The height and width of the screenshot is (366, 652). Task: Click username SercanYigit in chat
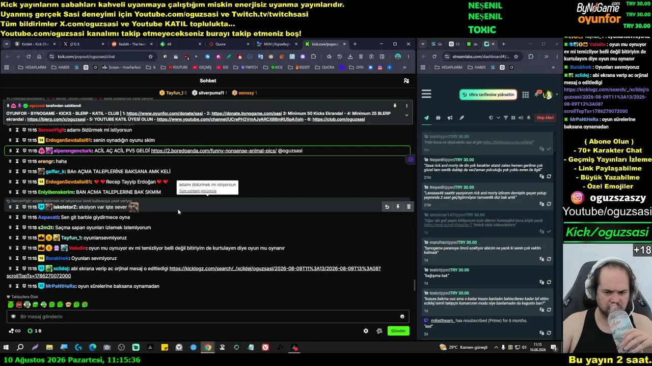(x=51, y=130)
